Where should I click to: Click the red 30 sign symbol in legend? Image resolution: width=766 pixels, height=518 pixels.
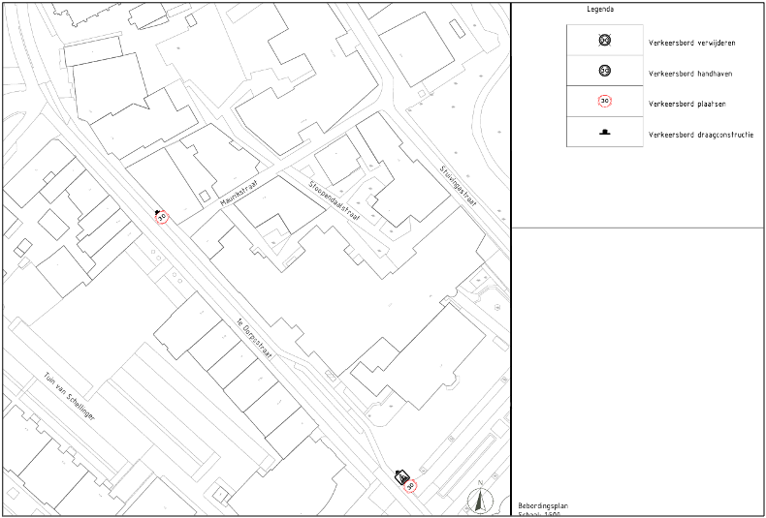click(x=605, y=101)
